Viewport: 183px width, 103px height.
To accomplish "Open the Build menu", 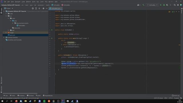I will tap(34, 2).
